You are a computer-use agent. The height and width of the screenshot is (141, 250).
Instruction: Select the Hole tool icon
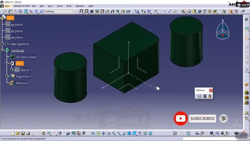(102, 11)
